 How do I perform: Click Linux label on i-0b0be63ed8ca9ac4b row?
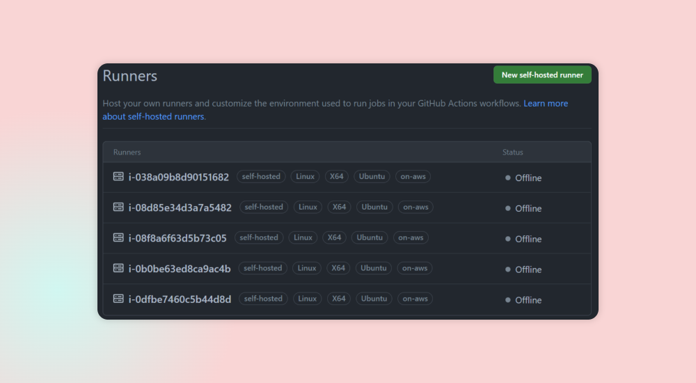tap(307, 268)
